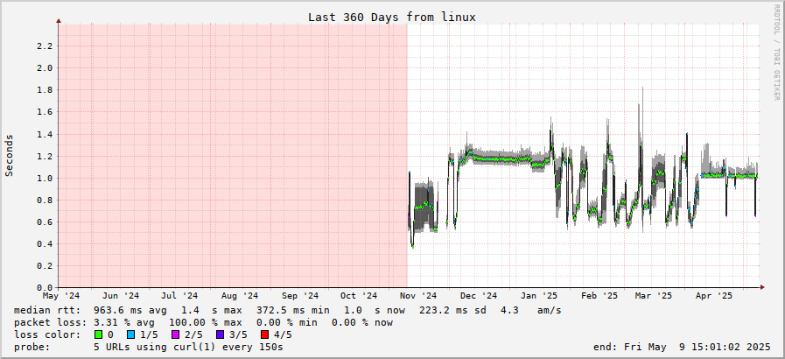Click the Apr '25 x-axis label

tap(714, 296)
